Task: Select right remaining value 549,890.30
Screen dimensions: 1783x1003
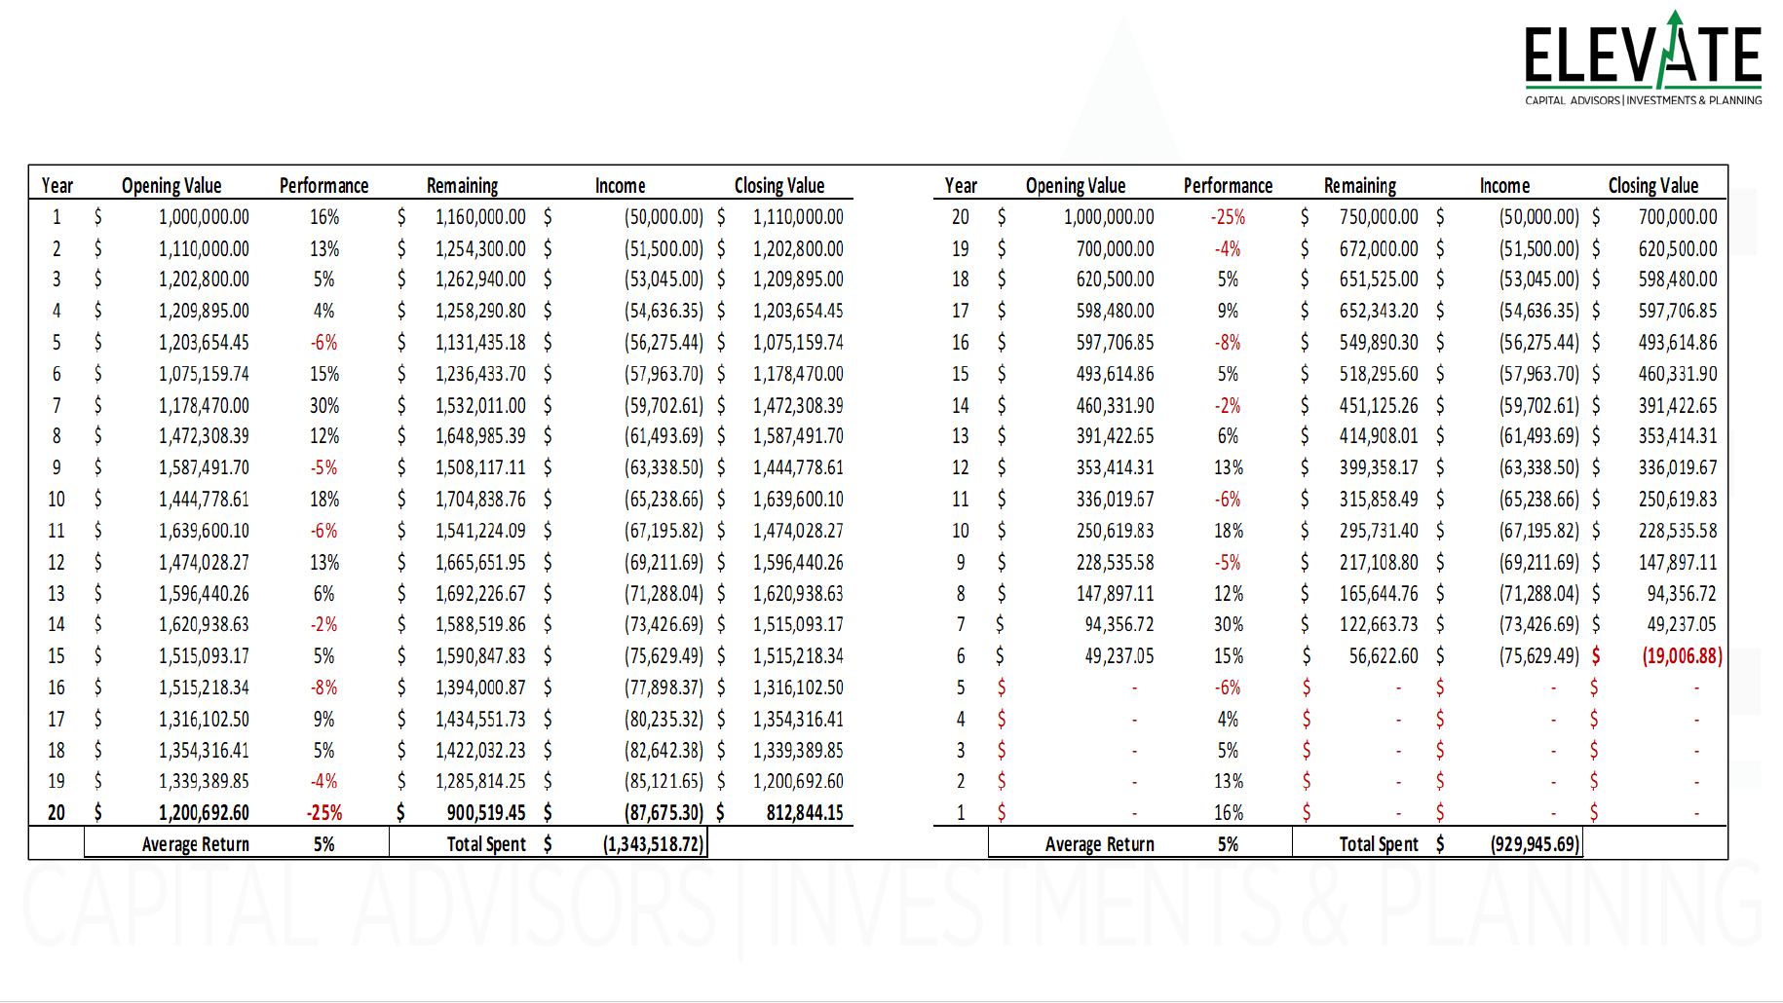Action: [x=1379, y=343]
